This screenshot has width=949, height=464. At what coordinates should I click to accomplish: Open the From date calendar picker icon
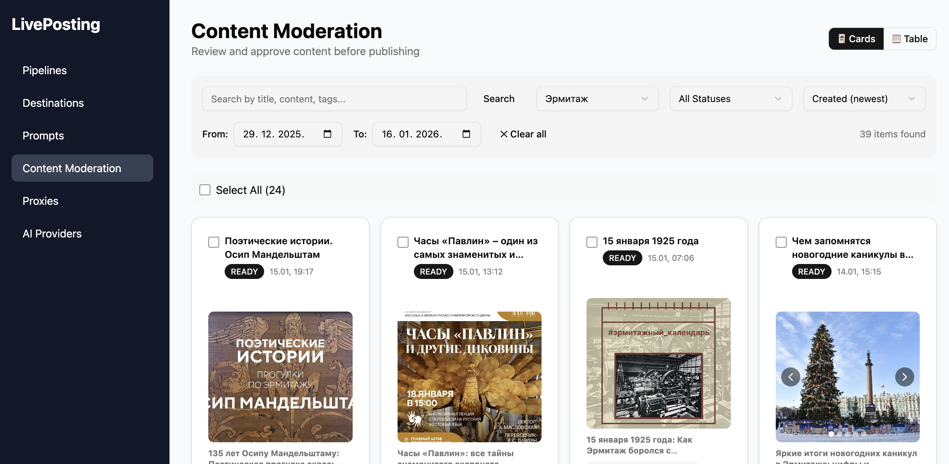(x=327, y=134)
